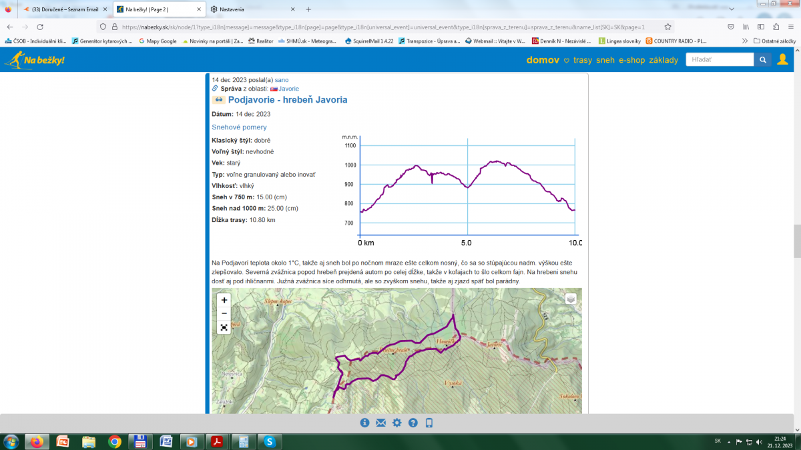Open the author link 'sano'
Image resolution: width=801 pixels, height=450 pixels.
coord(282,80)
